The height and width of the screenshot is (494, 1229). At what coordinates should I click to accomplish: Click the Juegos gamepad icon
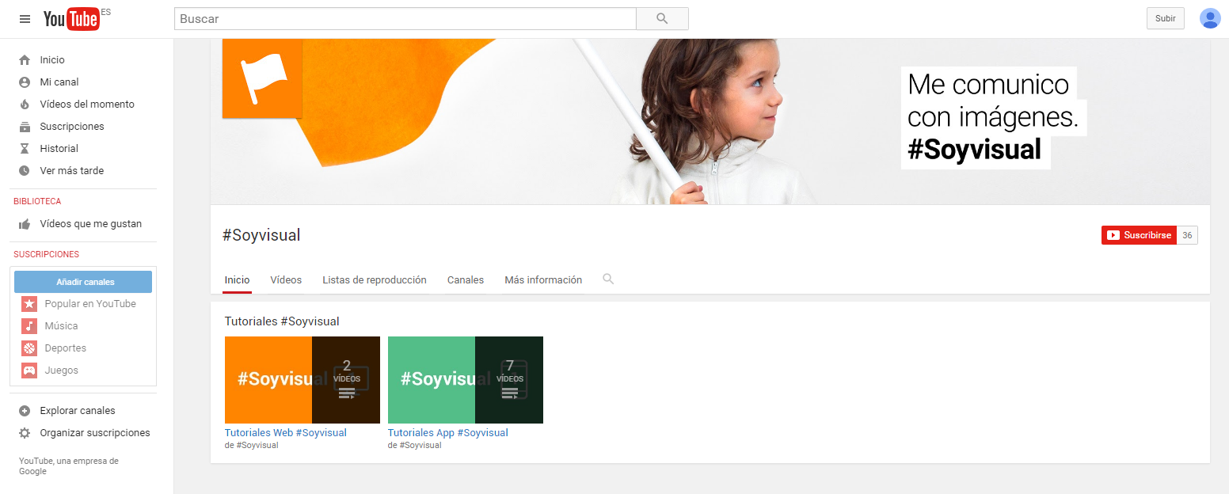(x=29, y=370)
